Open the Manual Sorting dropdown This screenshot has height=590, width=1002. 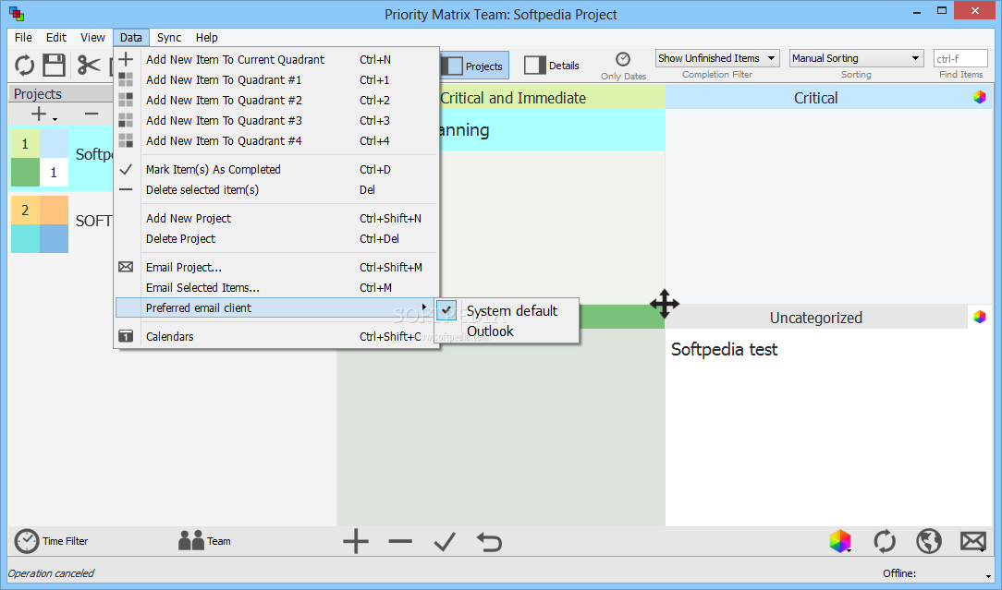(x=856, y=58)
